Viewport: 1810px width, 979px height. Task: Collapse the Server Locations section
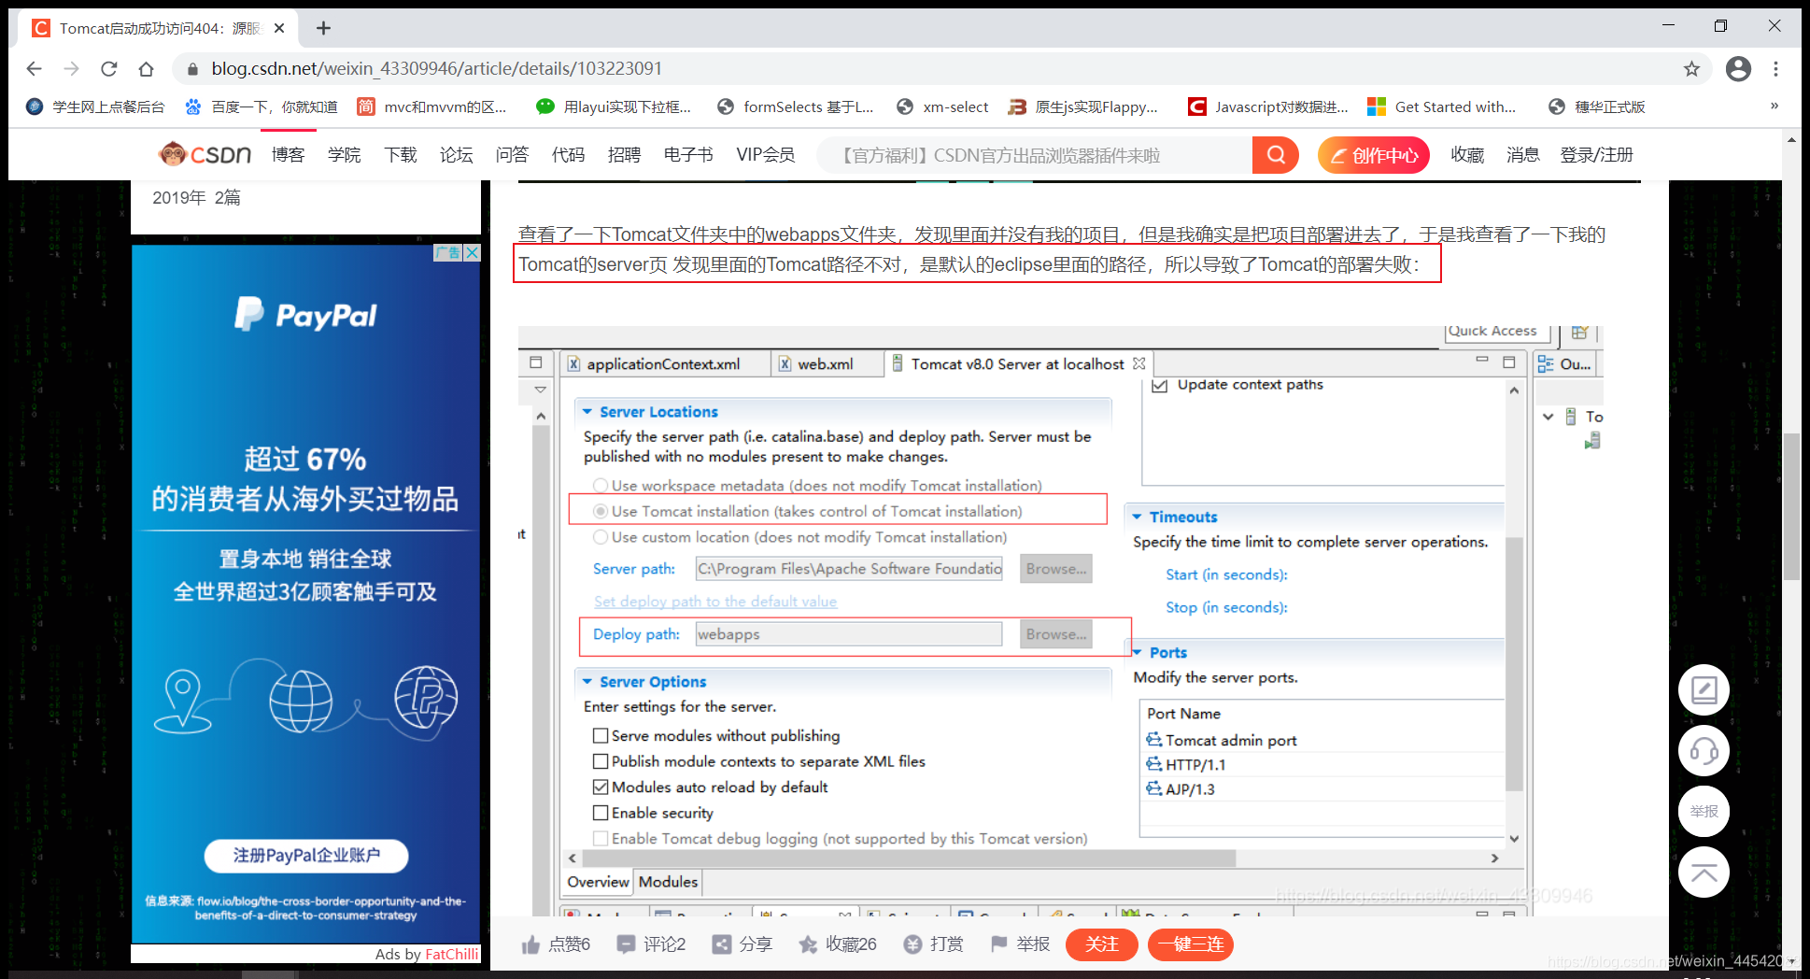pos(587,412)
